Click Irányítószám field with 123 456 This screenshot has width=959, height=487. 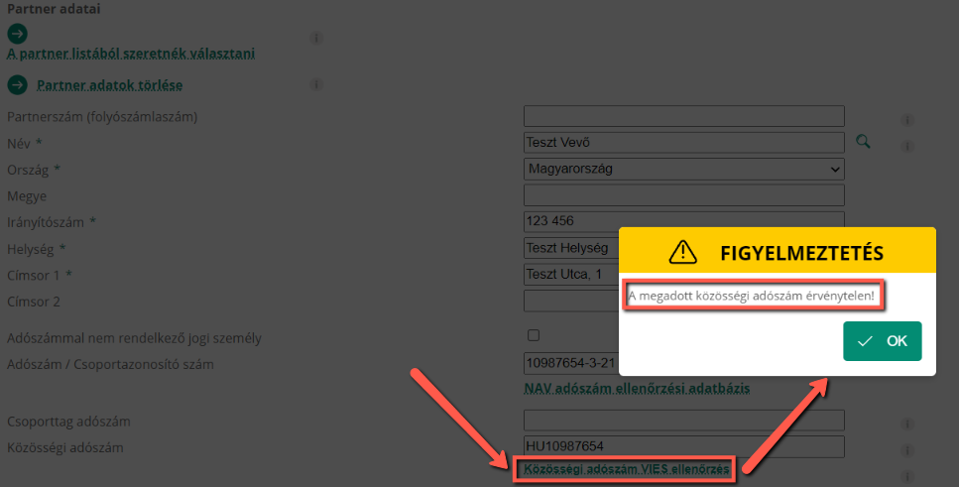(683, 221)
